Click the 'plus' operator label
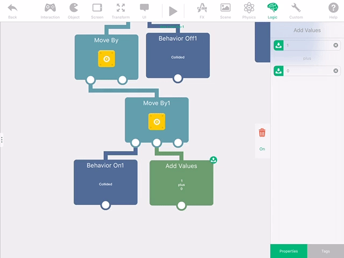 tap(307, 59)
